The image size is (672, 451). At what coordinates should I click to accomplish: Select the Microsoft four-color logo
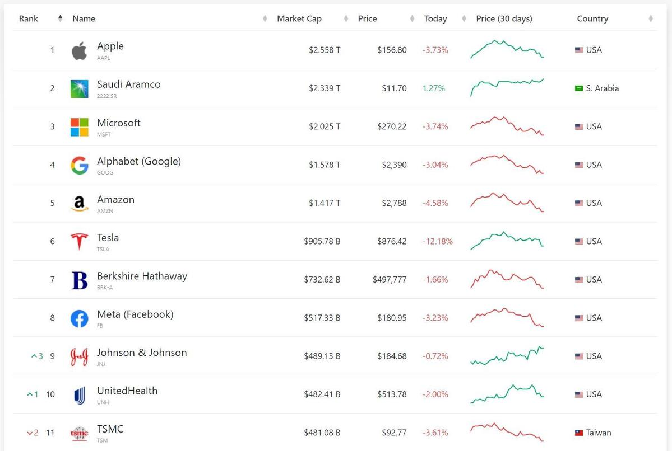click(79, 127)
